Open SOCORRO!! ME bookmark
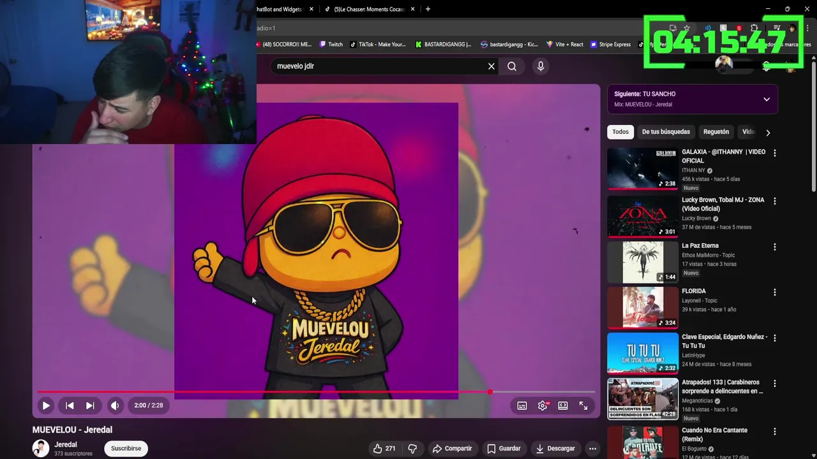The height and width of the screenshot is (459, 817). pos(284,45)
